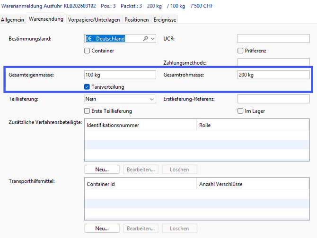Enable Erste Teillieferung checkbox
The width and height of the screenshot is (317, 238).
[87, 111]
